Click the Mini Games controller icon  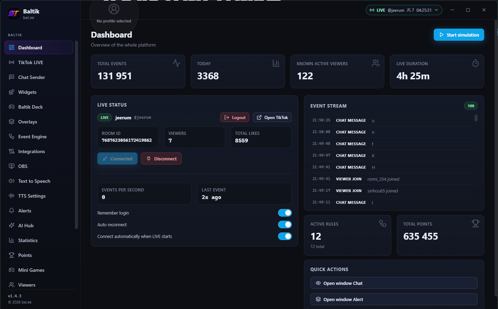pos(11,270)
